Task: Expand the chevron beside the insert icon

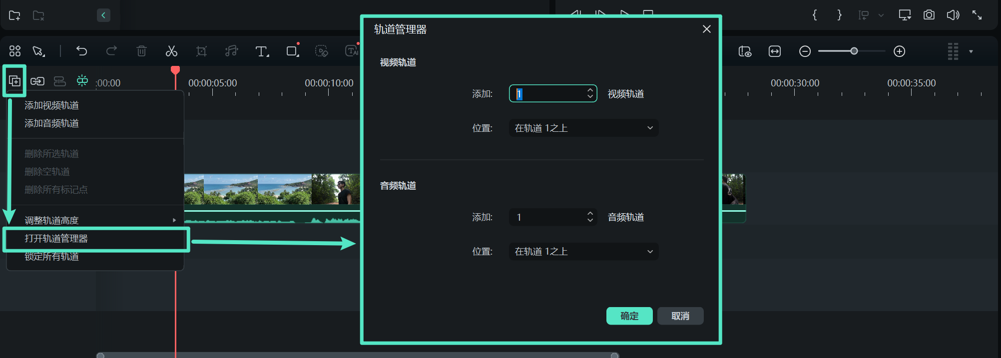Action: pos(881,15)
